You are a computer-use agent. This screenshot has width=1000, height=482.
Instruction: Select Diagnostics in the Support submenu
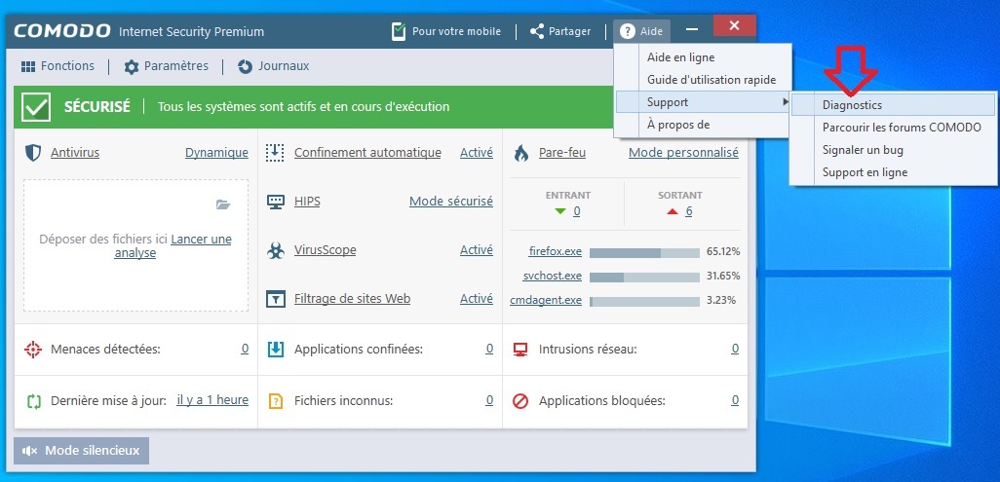[852, 105]
